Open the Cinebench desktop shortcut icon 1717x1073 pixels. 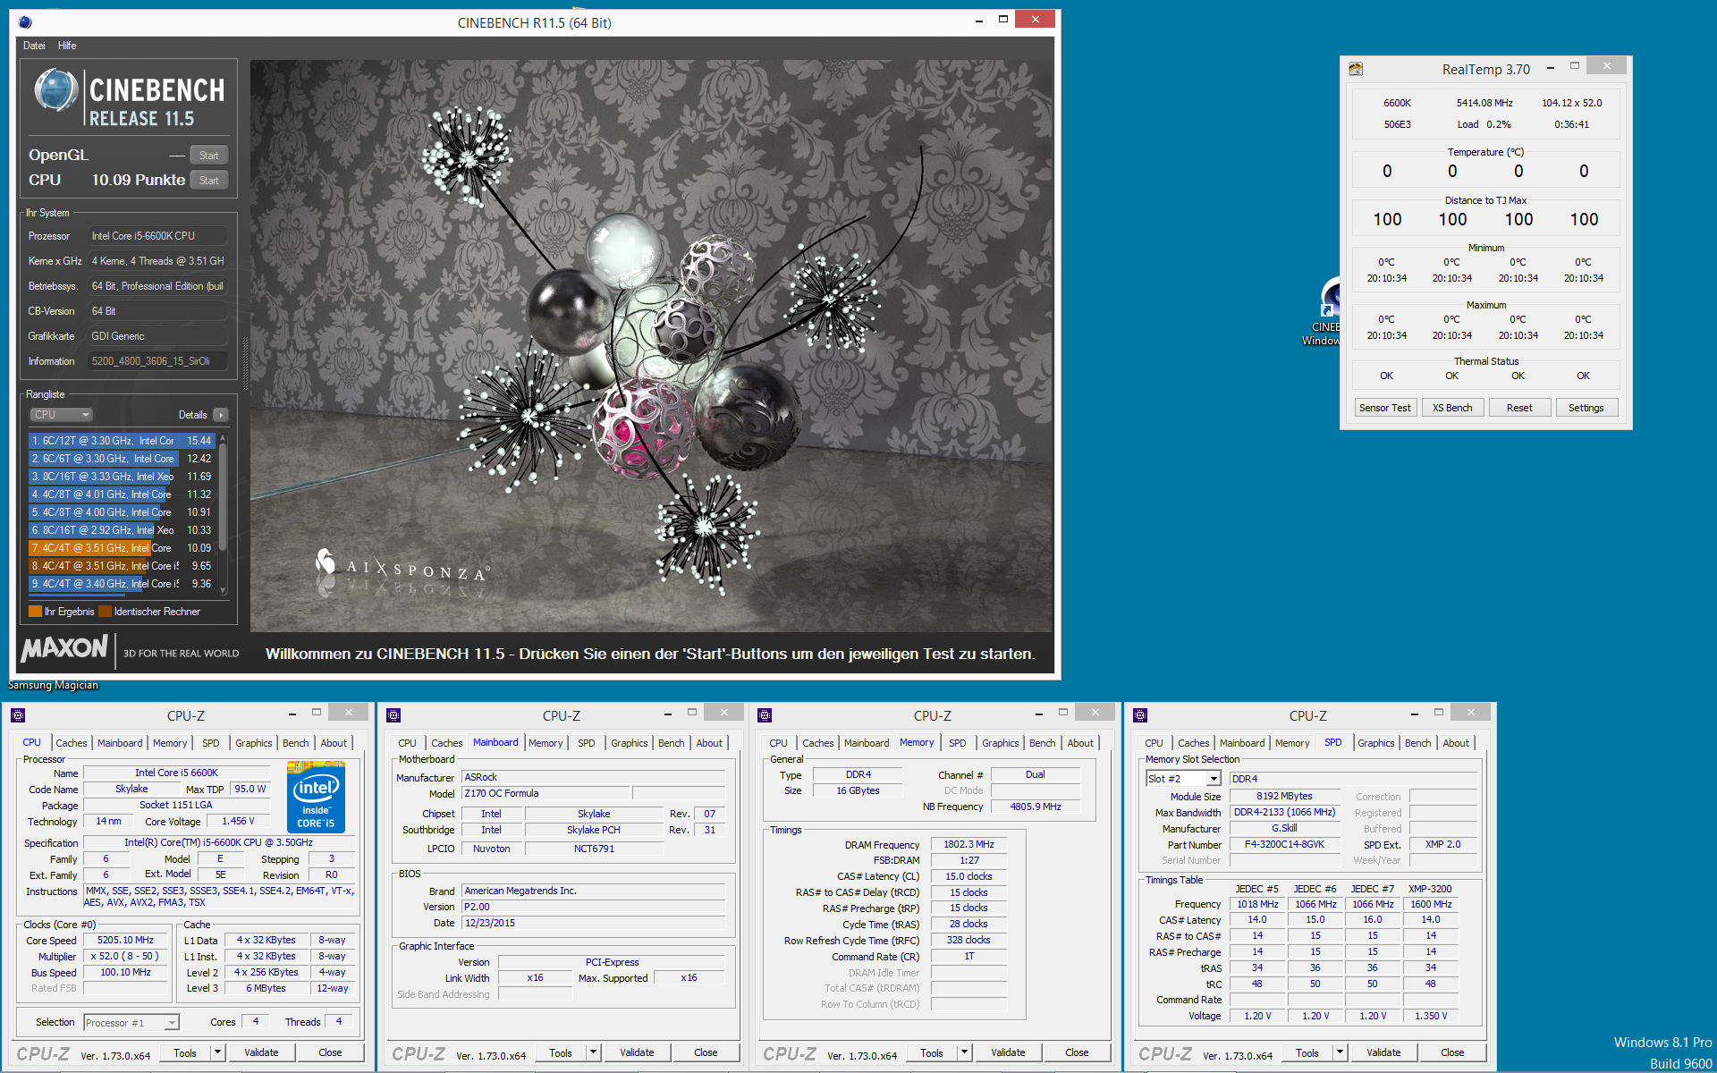tap(1330, 300)
